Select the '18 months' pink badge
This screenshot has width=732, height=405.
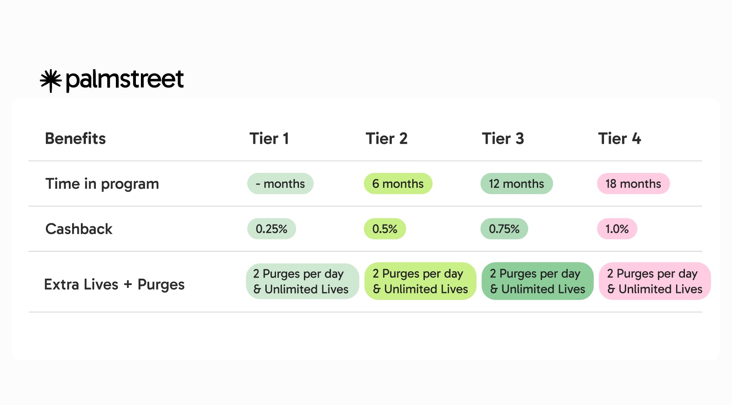633,184
